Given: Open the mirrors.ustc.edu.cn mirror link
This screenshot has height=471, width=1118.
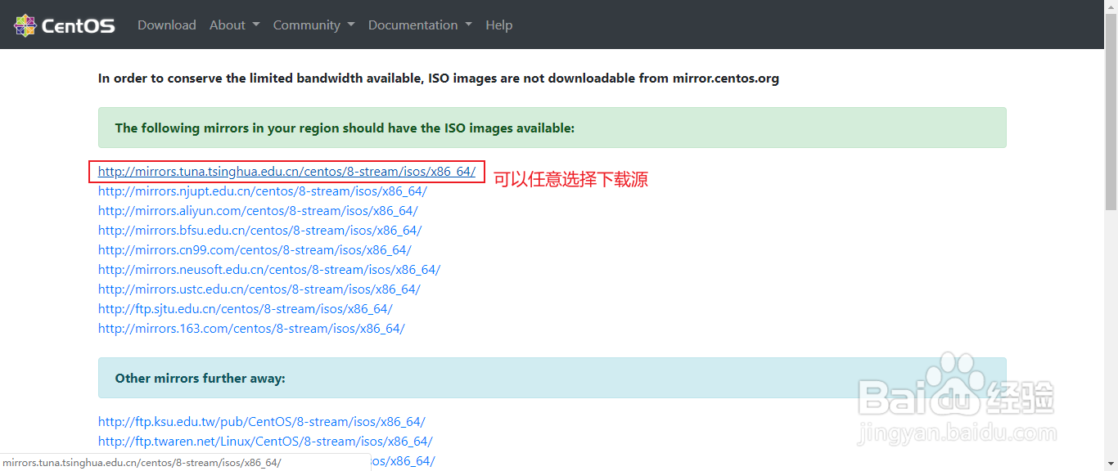Looking at the screenshot, I should point(259,289).
